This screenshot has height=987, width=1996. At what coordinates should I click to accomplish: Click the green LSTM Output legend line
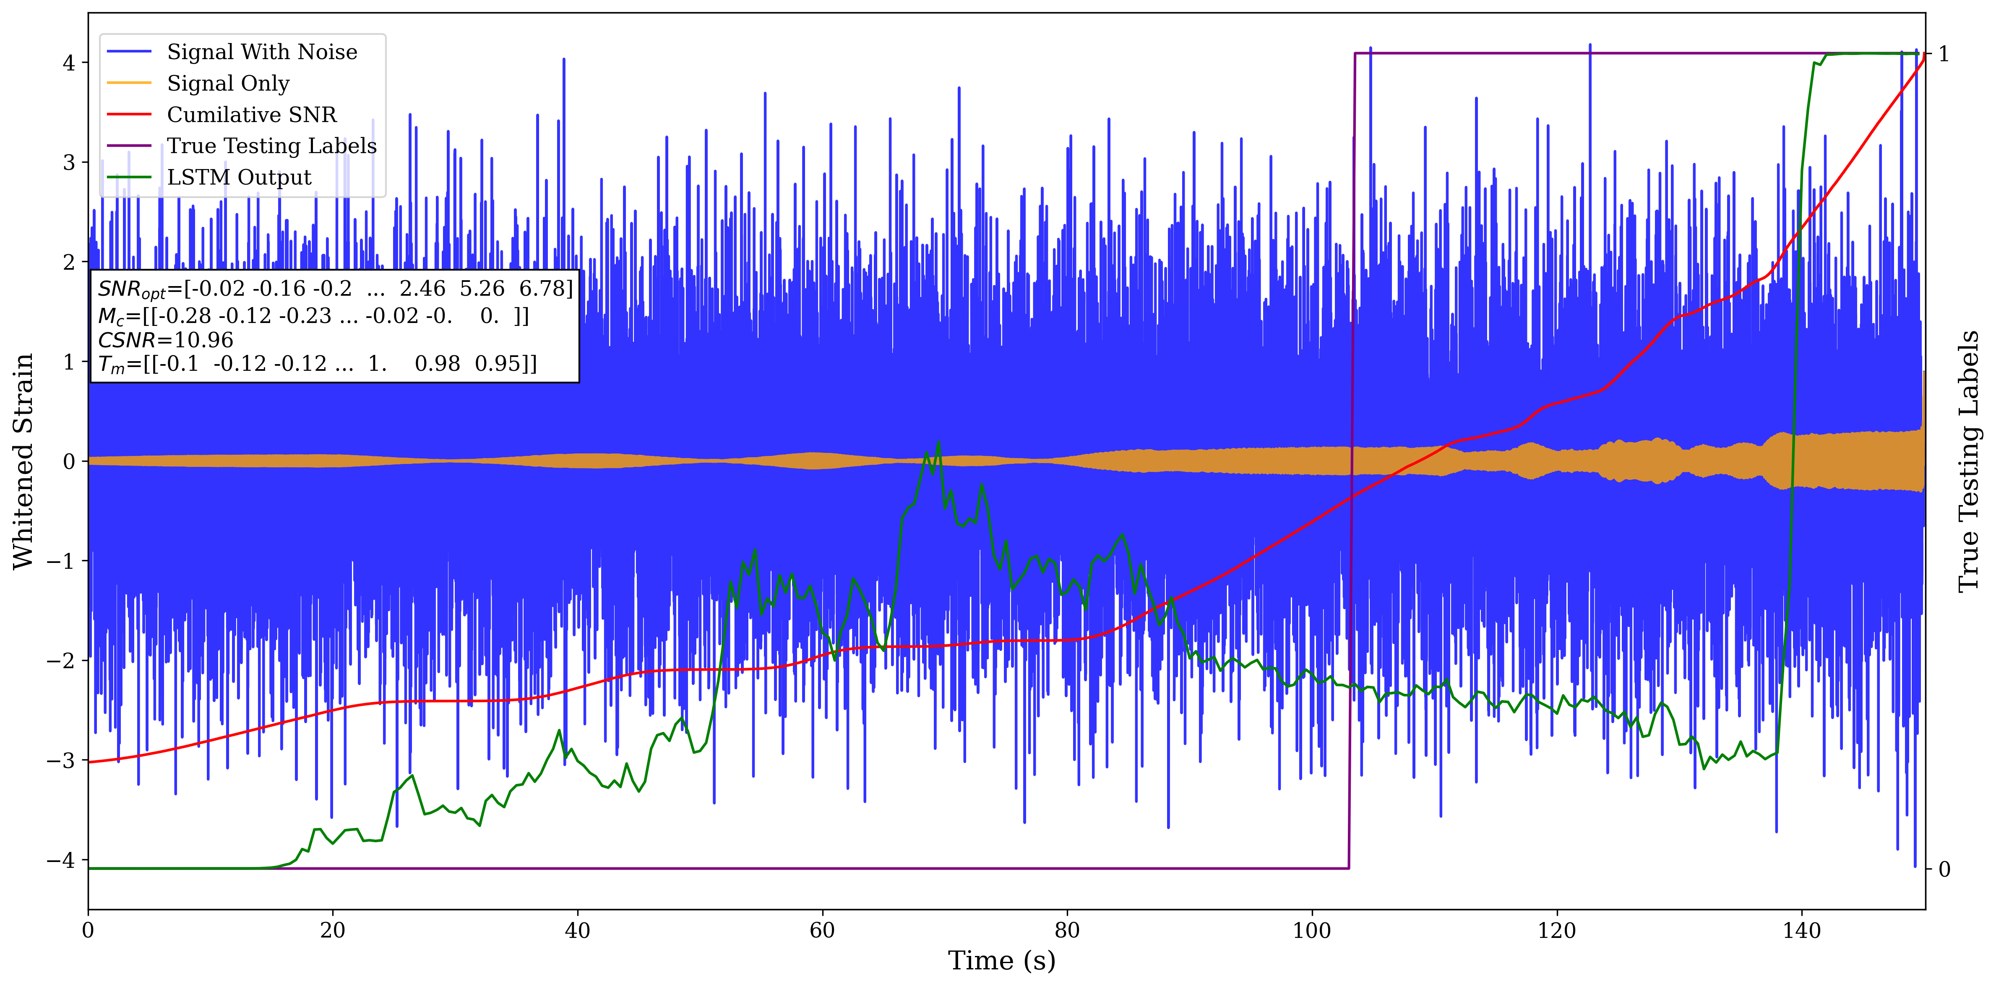(x=129, y=177)
